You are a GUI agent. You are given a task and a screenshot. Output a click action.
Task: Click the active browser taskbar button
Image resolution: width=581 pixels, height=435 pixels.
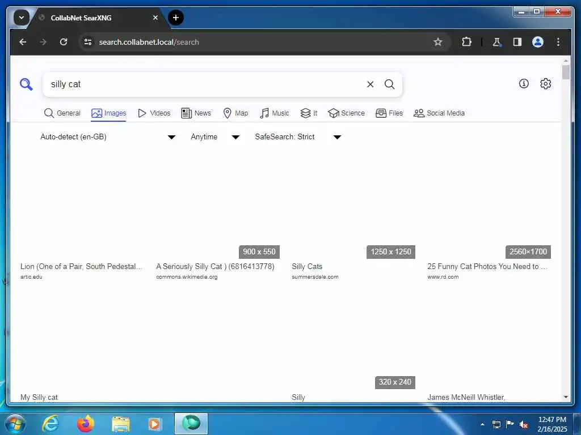(x=191, y=424)
